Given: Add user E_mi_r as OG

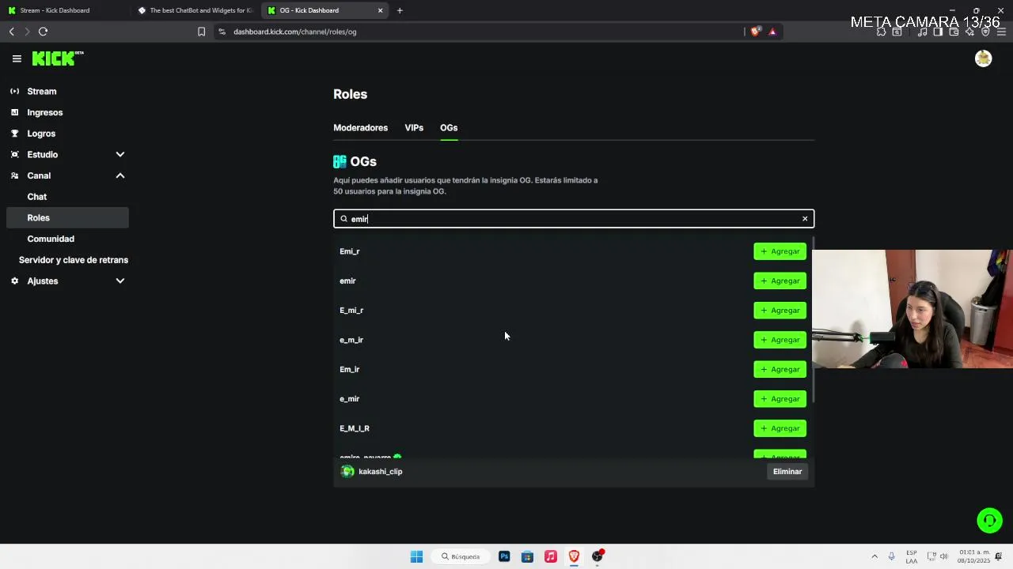Looking at the screenshot, I should pos(780,311).
